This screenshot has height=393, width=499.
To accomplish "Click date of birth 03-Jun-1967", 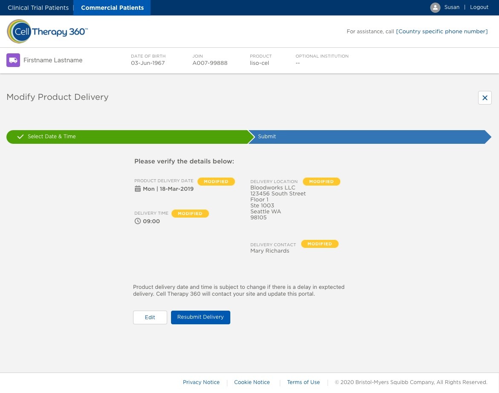I will tap(148, 63).
